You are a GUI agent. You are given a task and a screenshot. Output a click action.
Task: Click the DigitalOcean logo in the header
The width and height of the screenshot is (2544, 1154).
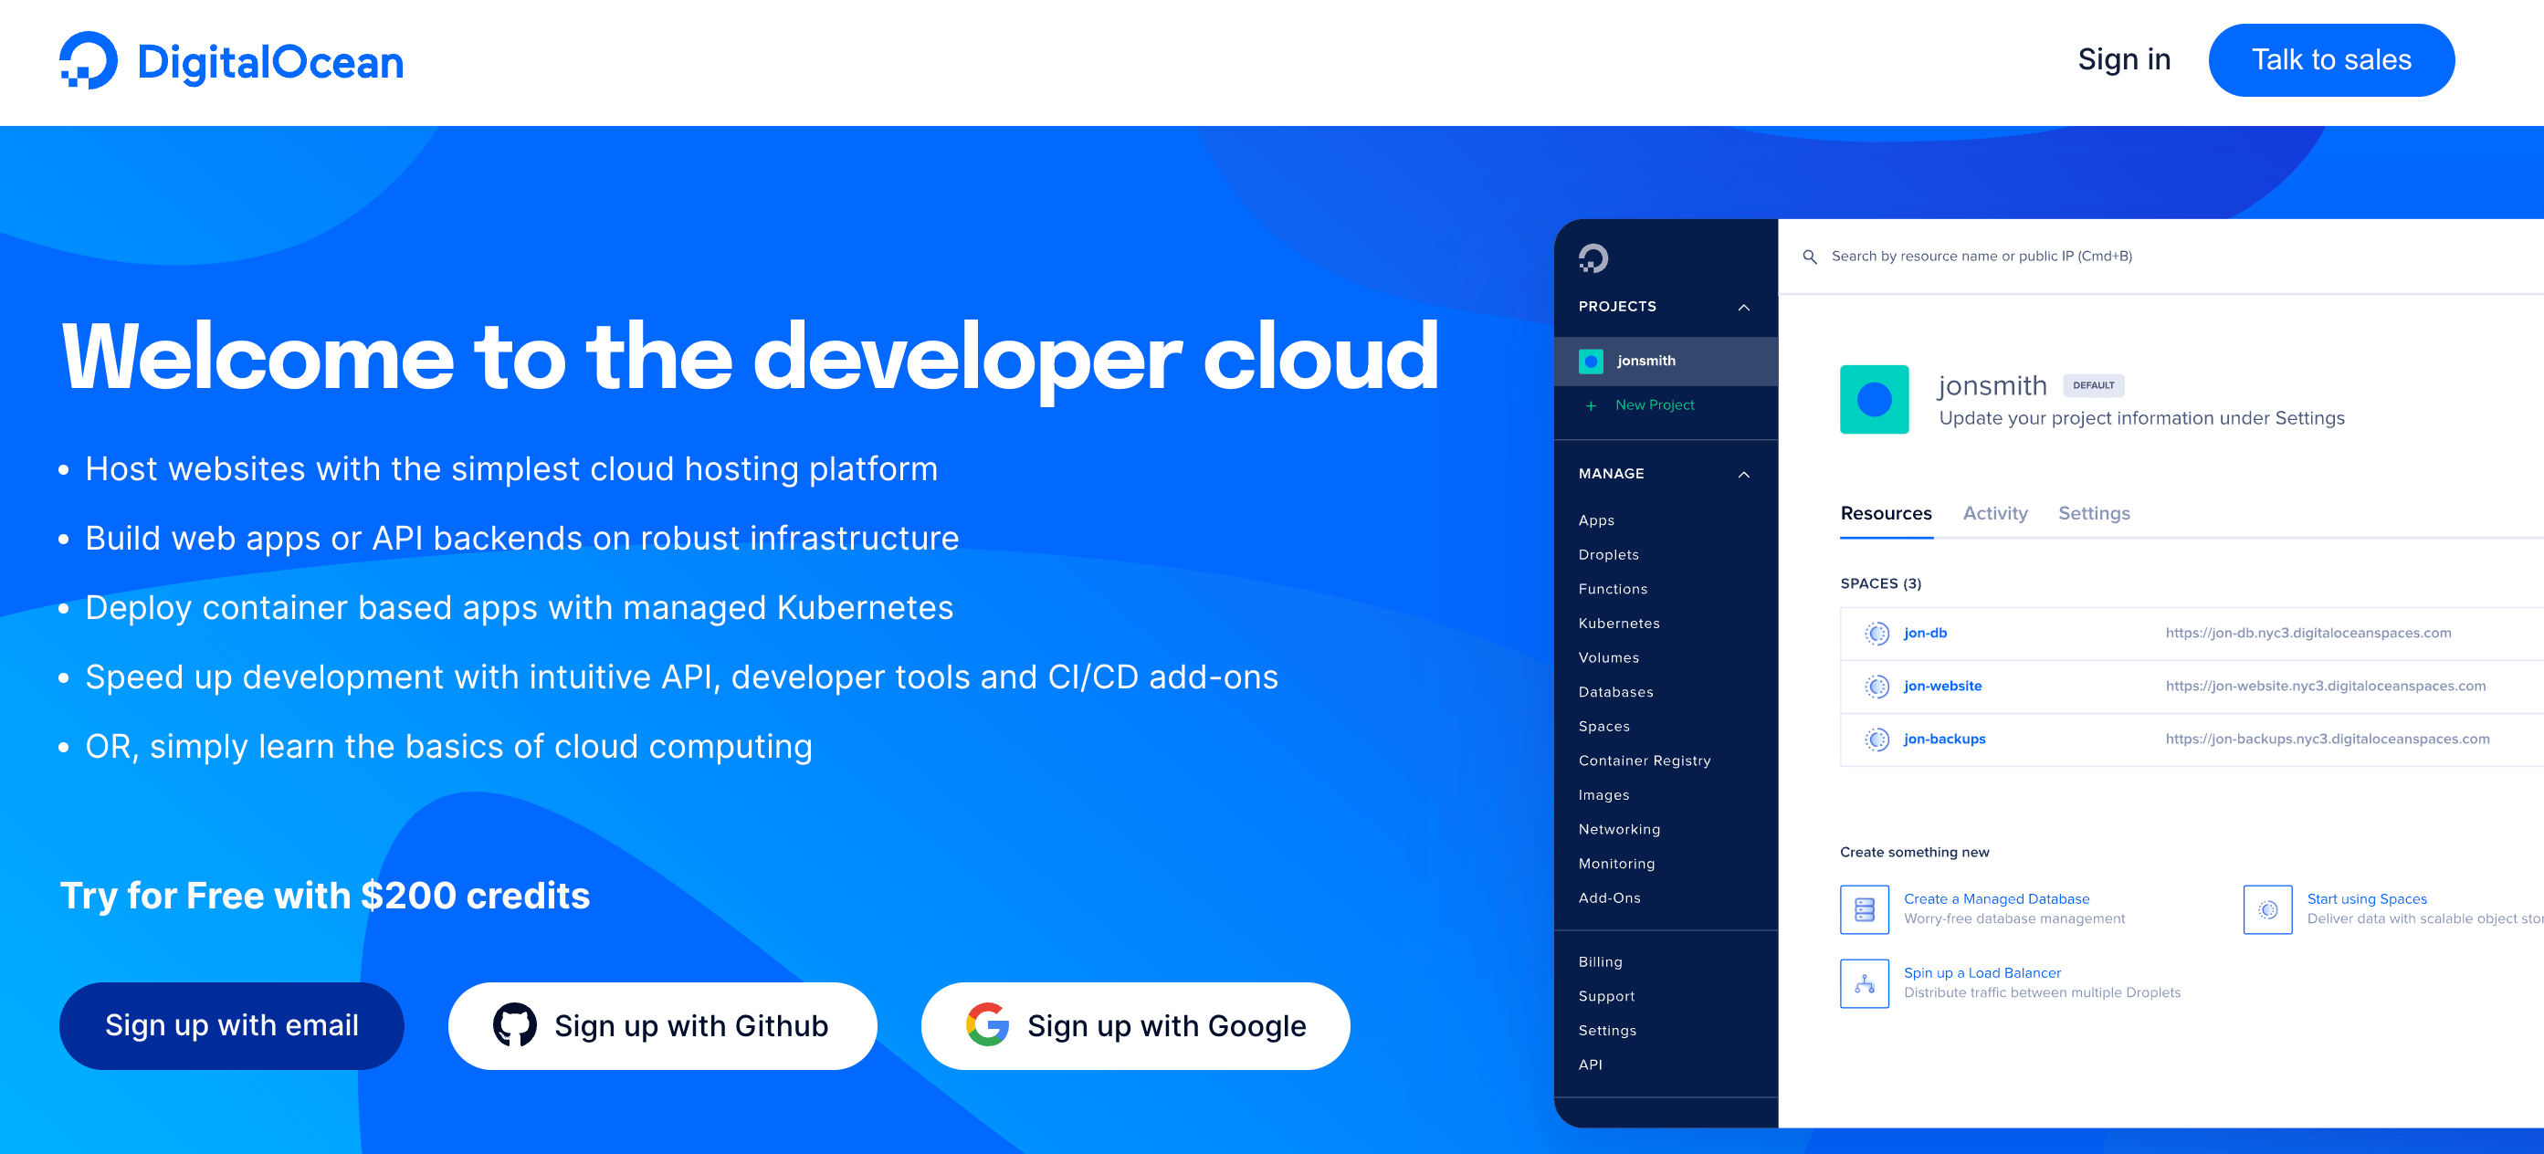tap(231, 60)
